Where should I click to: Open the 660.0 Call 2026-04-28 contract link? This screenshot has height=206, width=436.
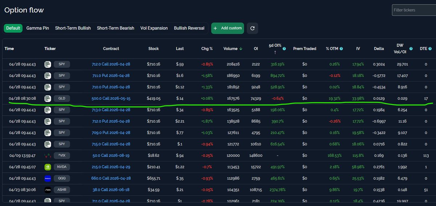[x=111, y=178]
